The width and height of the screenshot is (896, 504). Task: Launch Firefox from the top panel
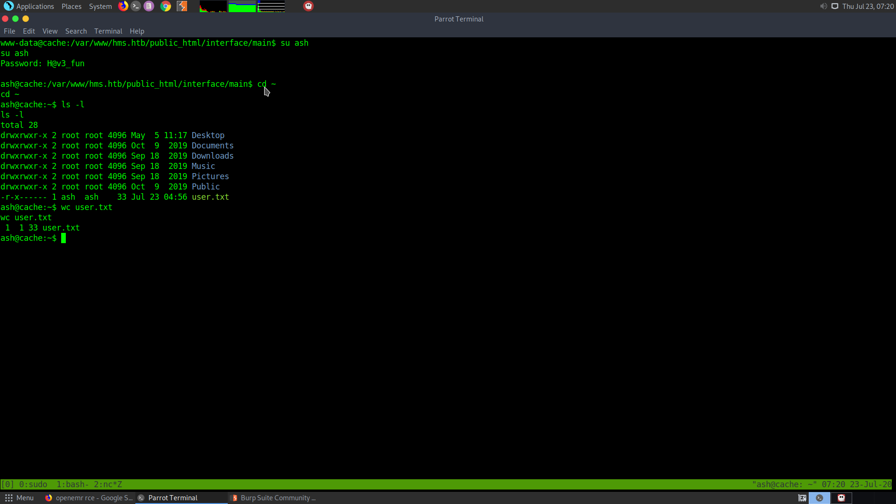[123, 6]
